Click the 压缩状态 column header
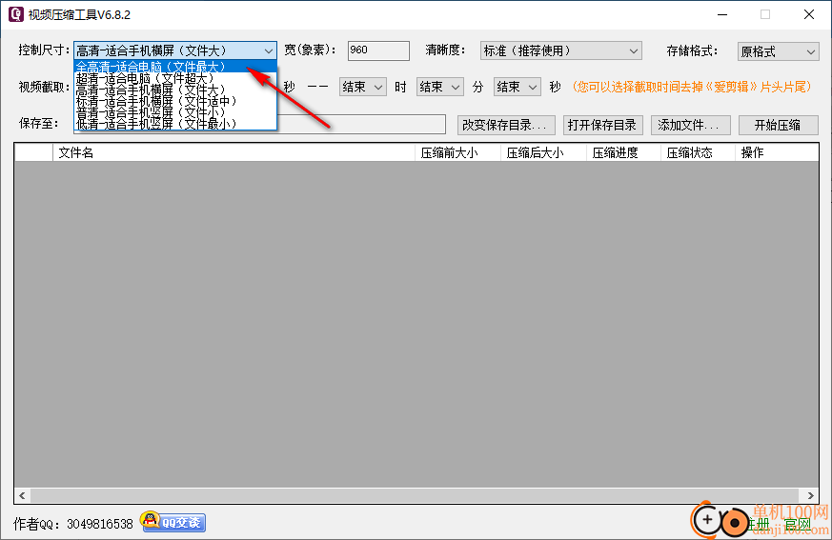Viewport: 832px width, 540px height. tap(698, 152)
